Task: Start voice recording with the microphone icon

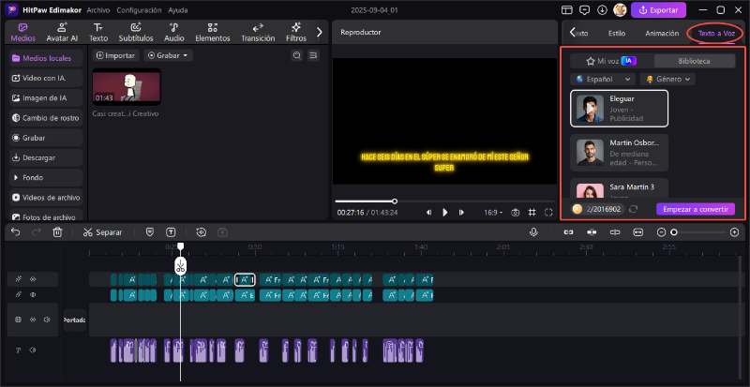Action: (x=533, y=231)
